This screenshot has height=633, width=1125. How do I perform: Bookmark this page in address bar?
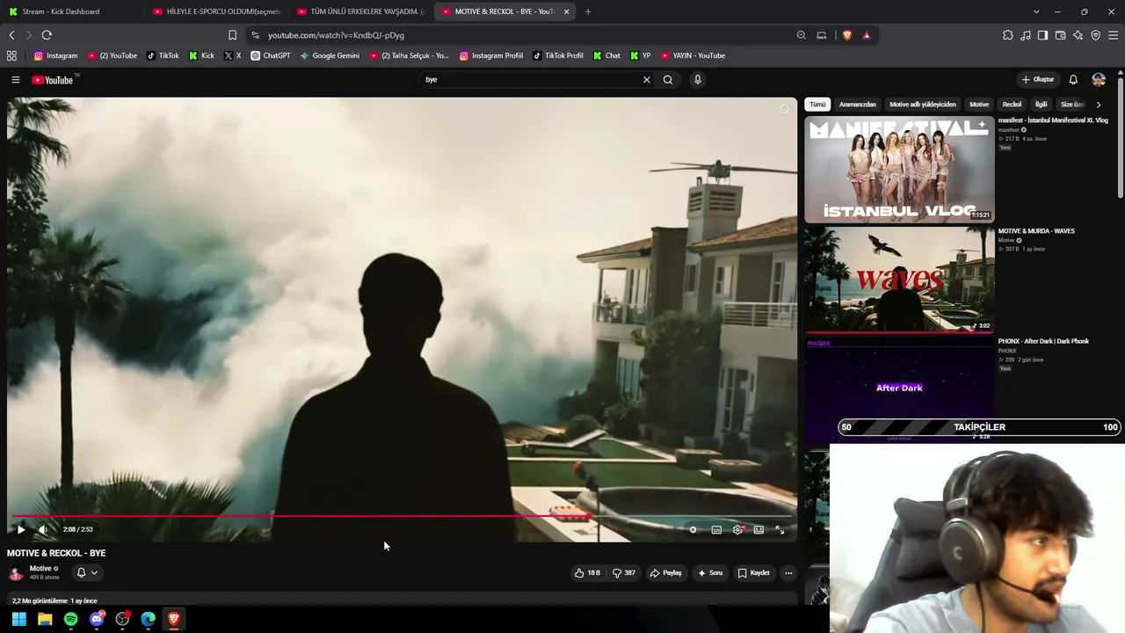pyautogui.click(x=232, y=35)
